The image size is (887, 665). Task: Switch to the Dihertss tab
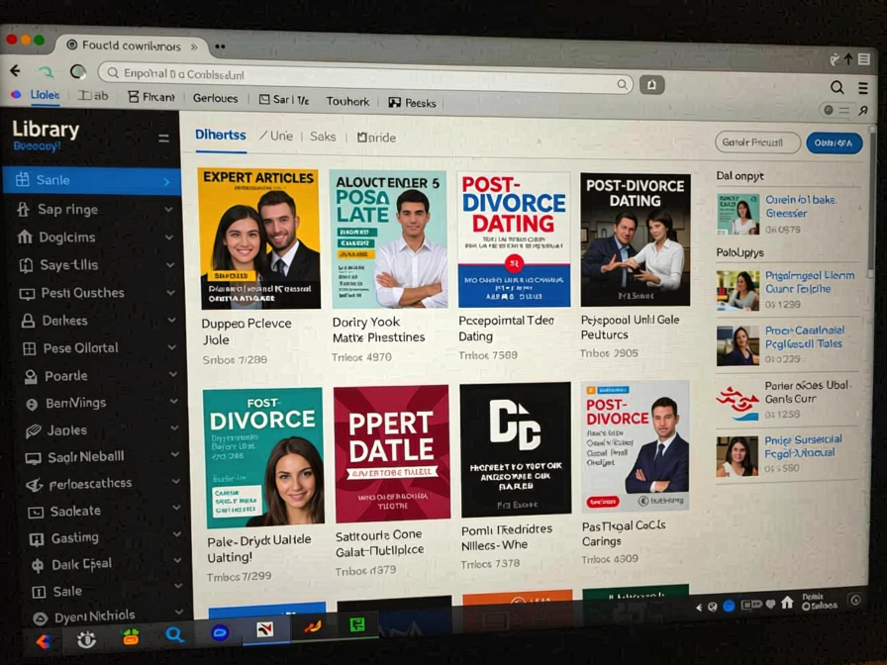221,136
